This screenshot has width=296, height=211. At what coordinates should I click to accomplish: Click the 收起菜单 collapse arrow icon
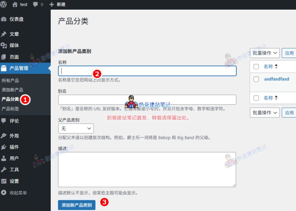click(4, 193)
